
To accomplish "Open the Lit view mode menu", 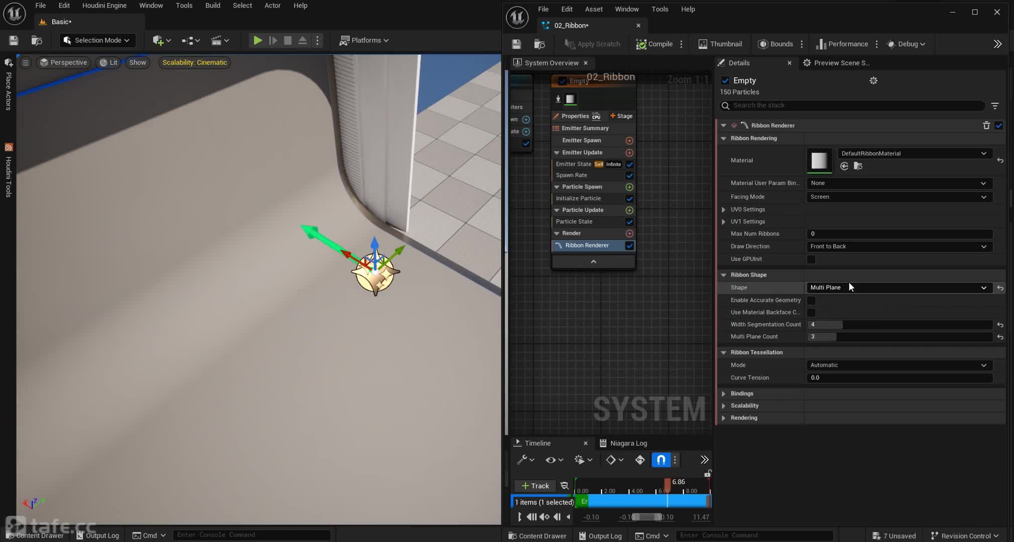I will 109,63.
